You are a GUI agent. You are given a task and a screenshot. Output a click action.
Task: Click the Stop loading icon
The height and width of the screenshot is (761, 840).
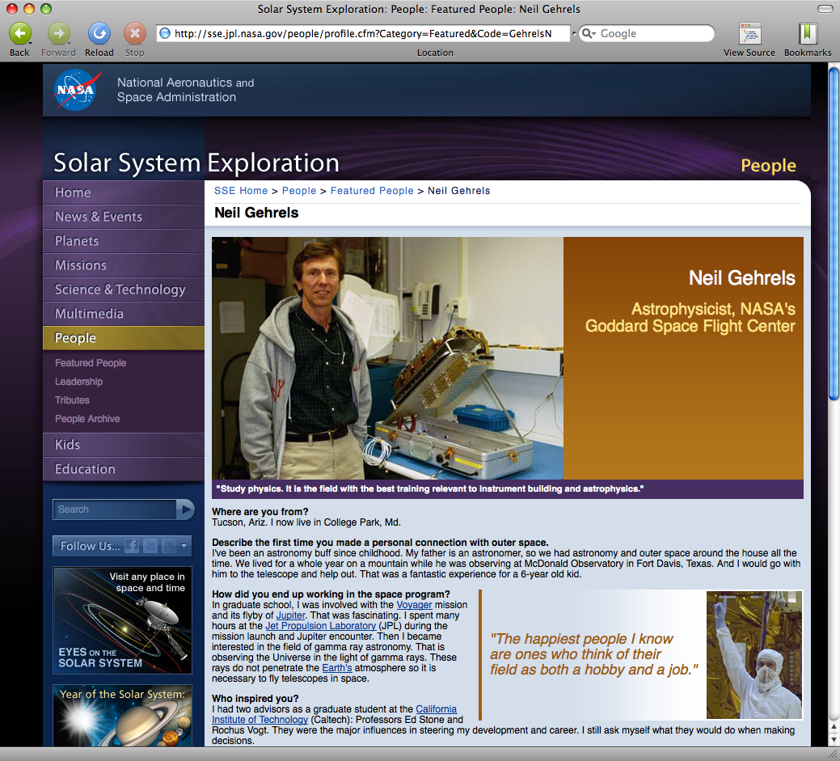135,34
